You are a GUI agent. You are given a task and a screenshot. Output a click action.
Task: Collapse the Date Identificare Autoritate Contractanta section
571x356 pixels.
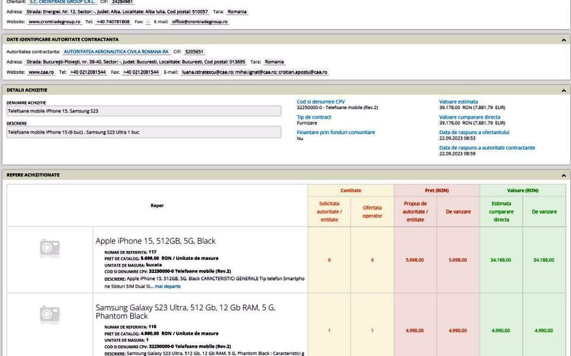(x=563, y=40)
